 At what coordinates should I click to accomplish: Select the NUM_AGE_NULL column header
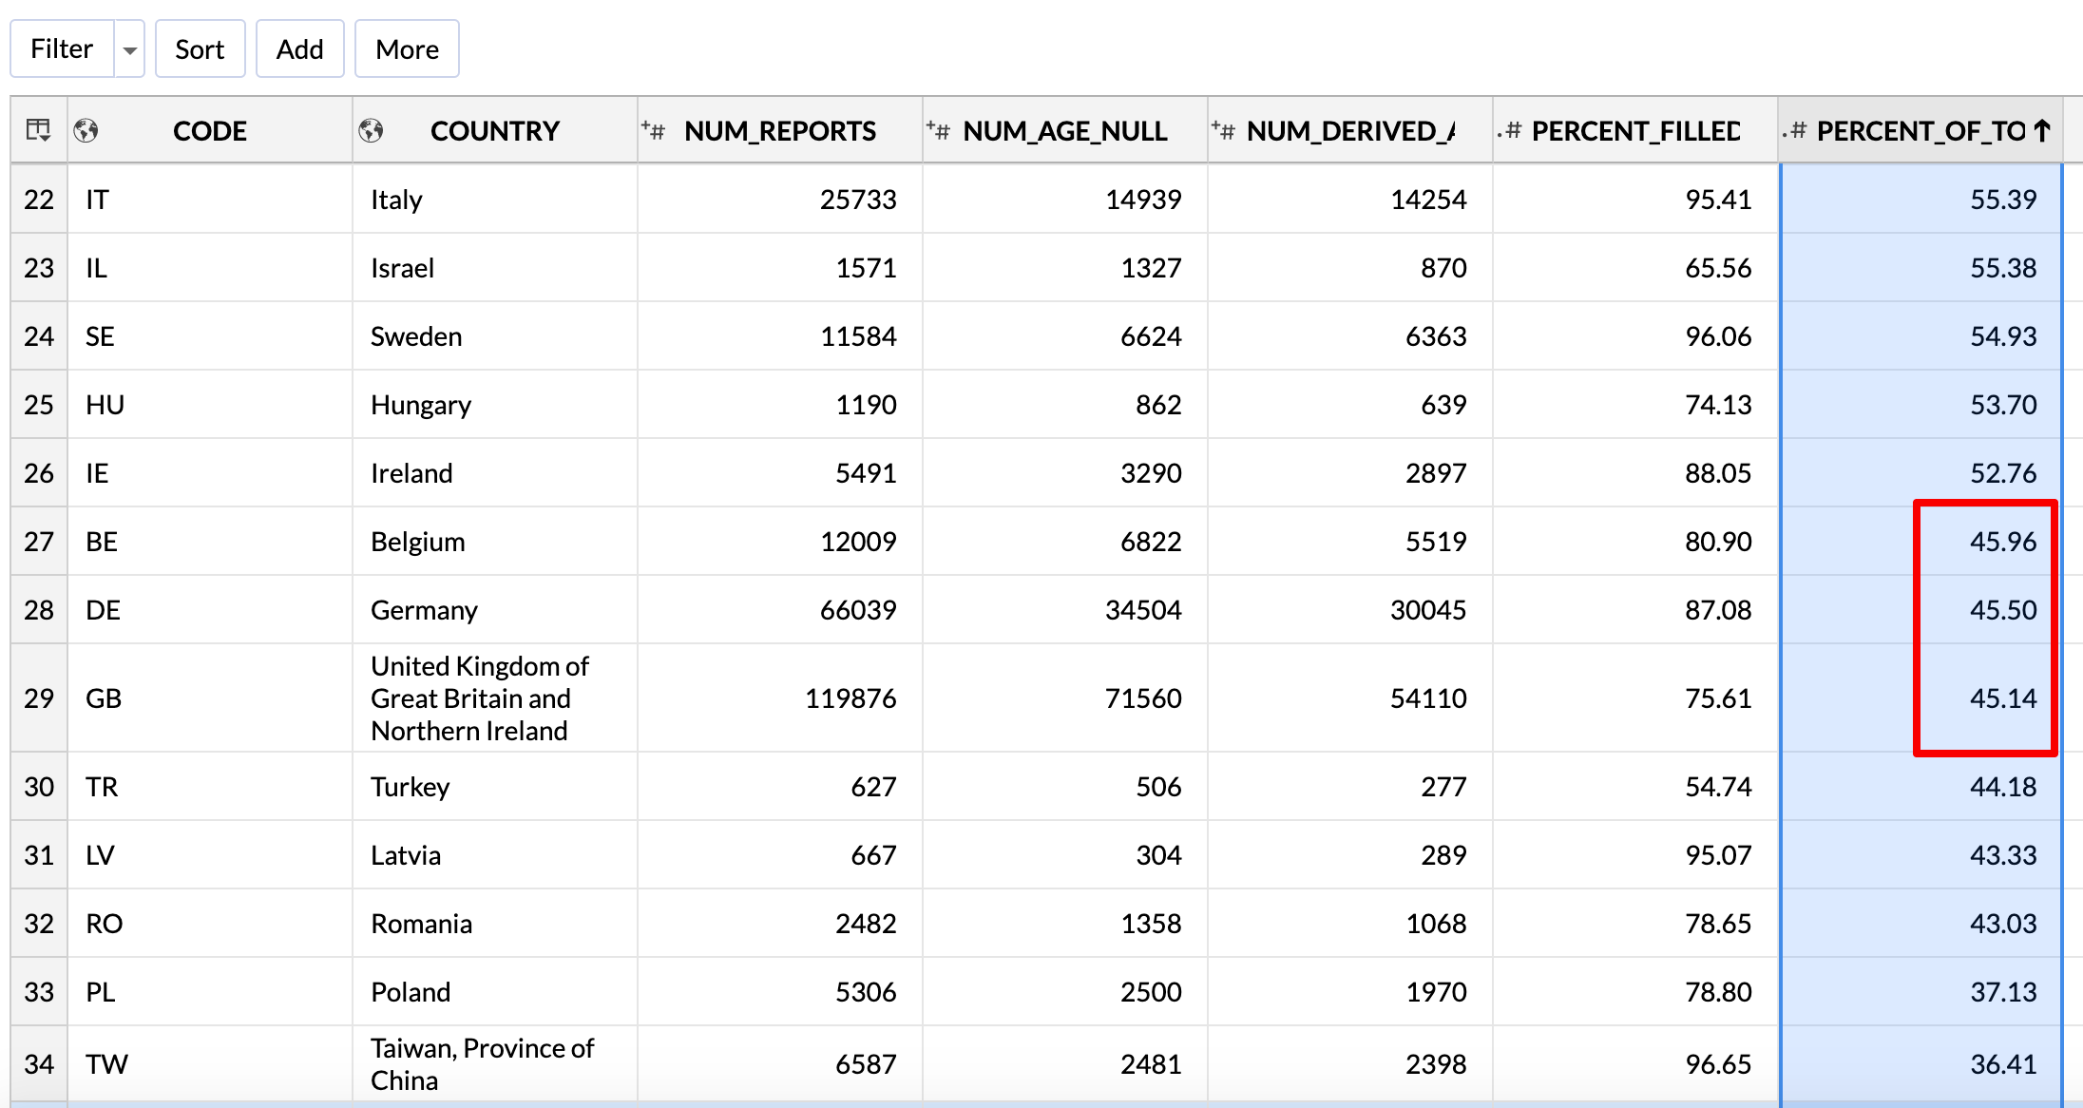coord(1065,130)
